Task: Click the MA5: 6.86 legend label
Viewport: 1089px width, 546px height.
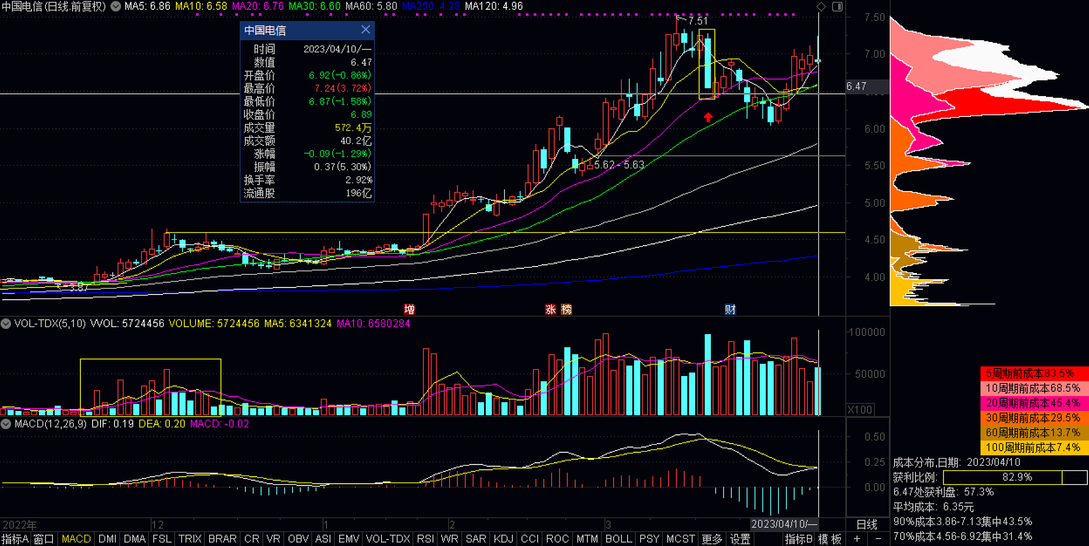Action: click(147, 6)
